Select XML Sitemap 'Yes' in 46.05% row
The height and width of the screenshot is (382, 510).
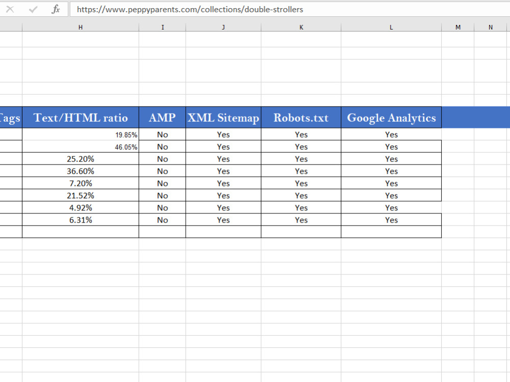point(223,147)
